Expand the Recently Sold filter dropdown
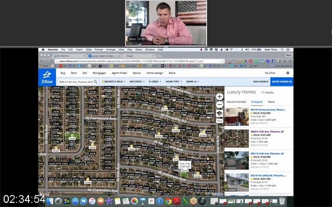The height and width of the screenshot is (207, 332). tap(114, 82)
